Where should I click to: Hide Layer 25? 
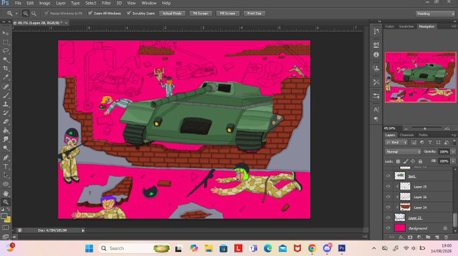[388, 186]
